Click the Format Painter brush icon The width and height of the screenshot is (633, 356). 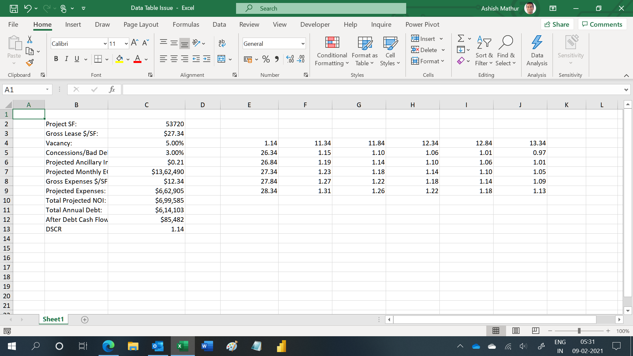(x=30, y=63)
